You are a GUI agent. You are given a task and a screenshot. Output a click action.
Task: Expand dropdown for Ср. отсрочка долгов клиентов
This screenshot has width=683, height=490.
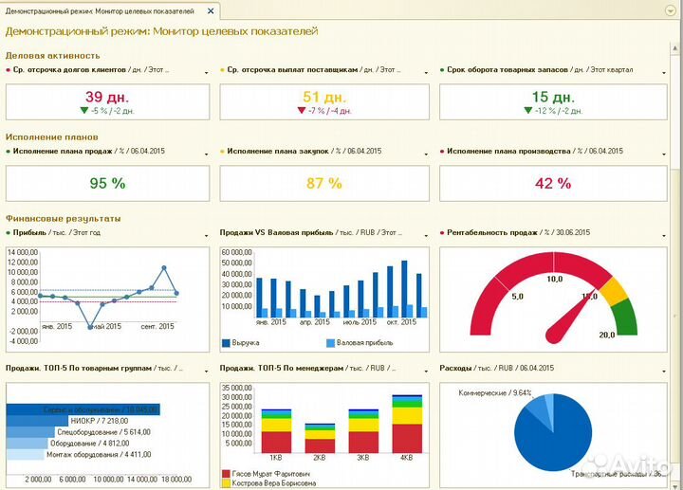(x=206, y=71)
